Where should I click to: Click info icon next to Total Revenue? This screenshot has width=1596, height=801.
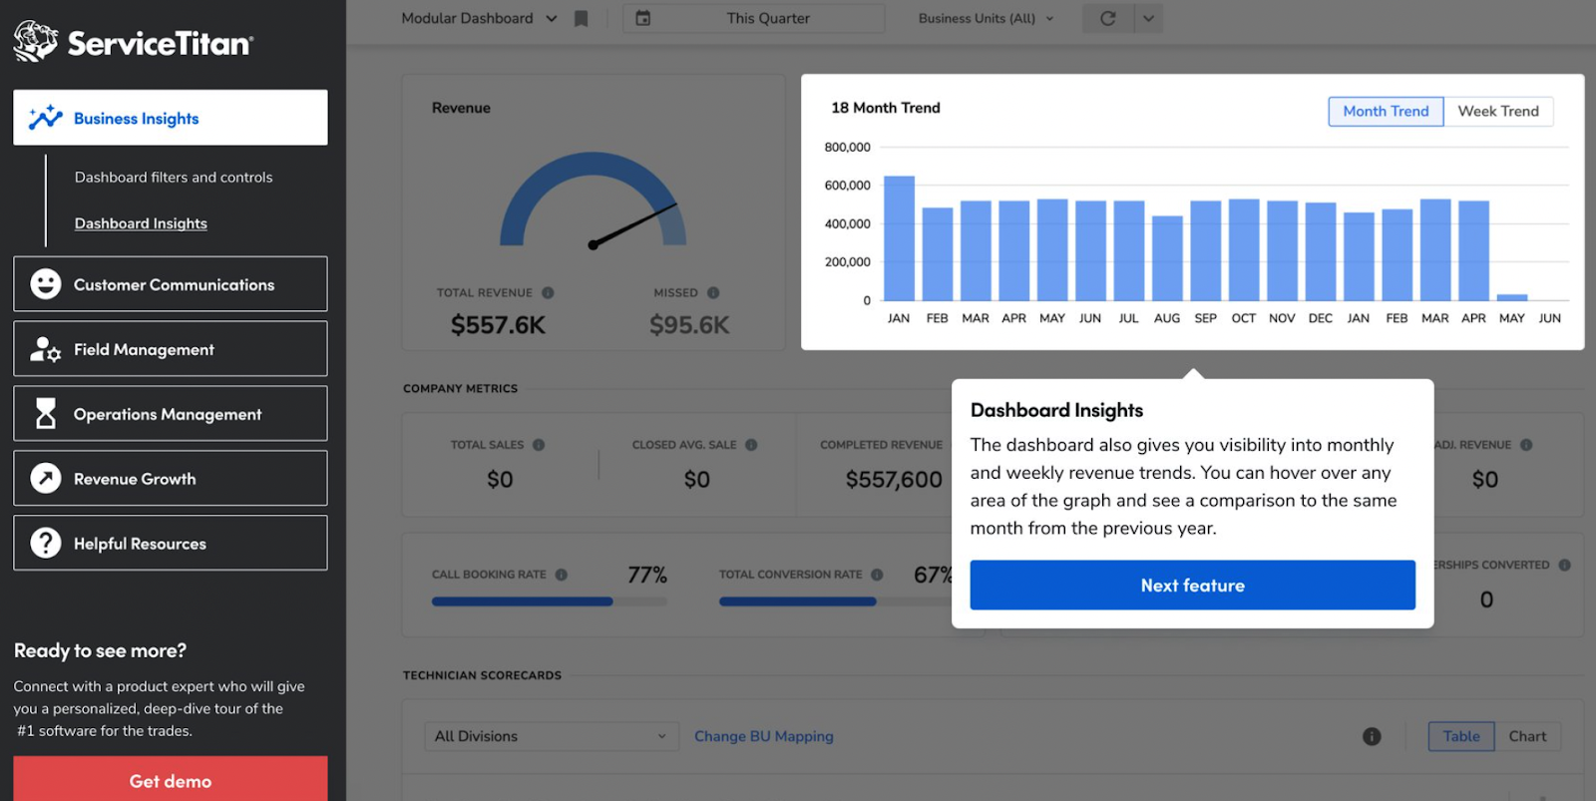[x=548, y=292]
